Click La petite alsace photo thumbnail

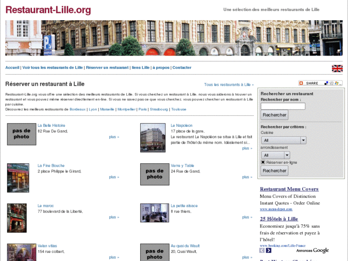[x=155, y=213]
